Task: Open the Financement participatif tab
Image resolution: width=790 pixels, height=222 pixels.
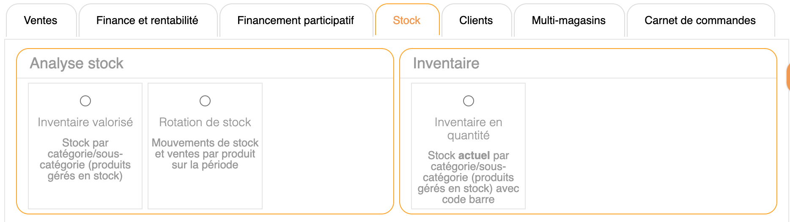Action: (x=296, y=20)
